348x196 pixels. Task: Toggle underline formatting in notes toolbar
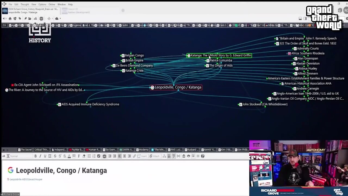coord(45,156)
